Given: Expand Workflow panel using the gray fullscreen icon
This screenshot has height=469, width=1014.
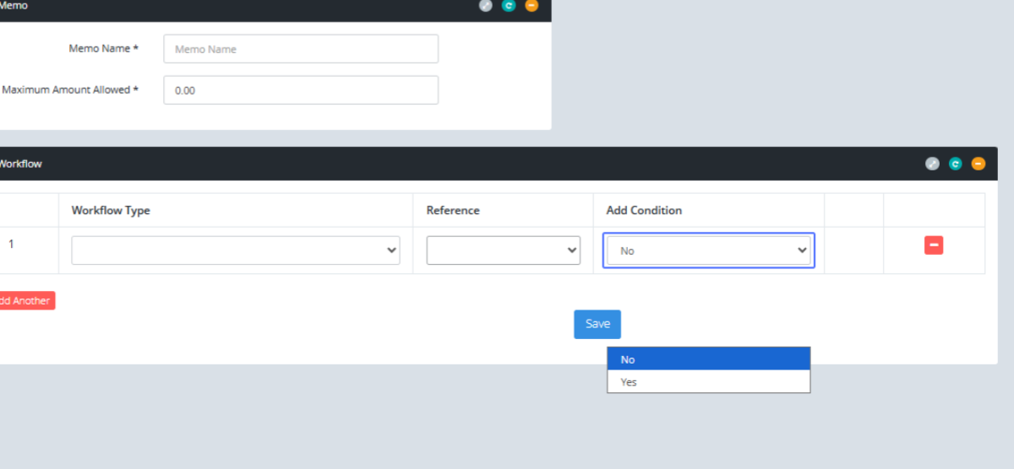Looking at the screenshot, I should pos(932,164).
